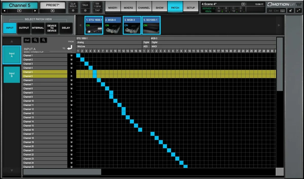The height and width of the screenshot is (179, 304).
Task: Switch to CHANNEL tab
Action: click(x=144, y=8)
